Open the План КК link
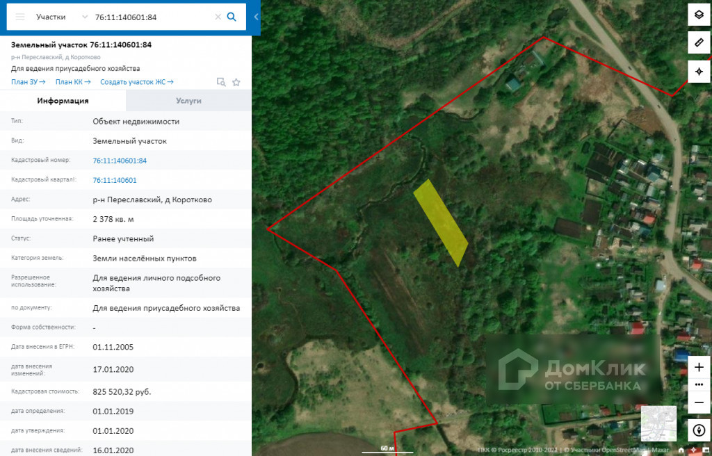Image resolution: width=712 pixels, height=456 pixels. (73, 82)
